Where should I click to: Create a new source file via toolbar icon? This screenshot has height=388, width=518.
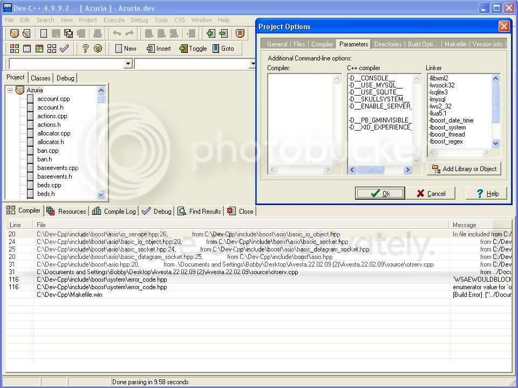[x=44, y=33]
